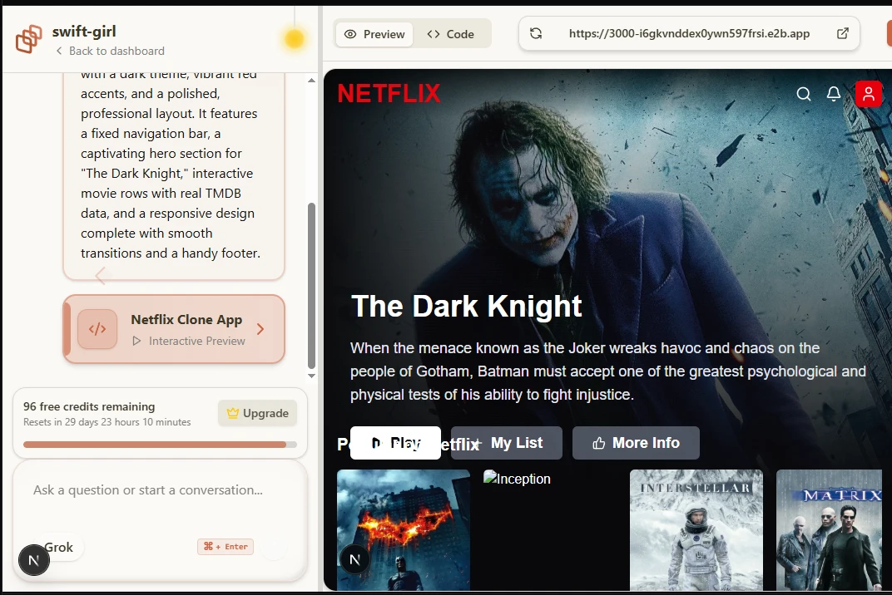Click the swift-girl project logo icon
892x595 pixels.
(29, 39)
